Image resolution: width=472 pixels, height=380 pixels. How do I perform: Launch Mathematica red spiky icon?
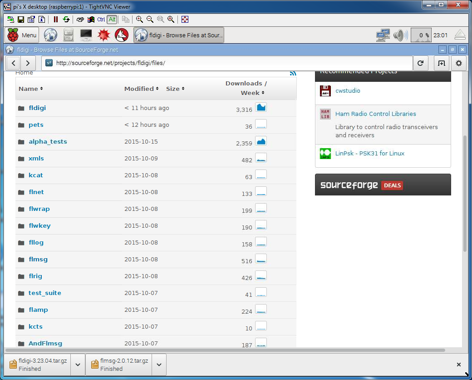(x=104, y=35)
